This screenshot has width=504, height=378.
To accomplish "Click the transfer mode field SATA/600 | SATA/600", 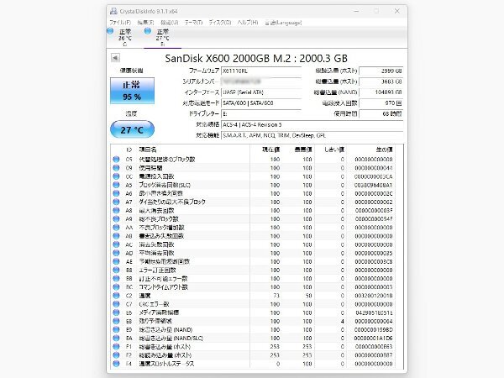I will (x=261, y=102).
